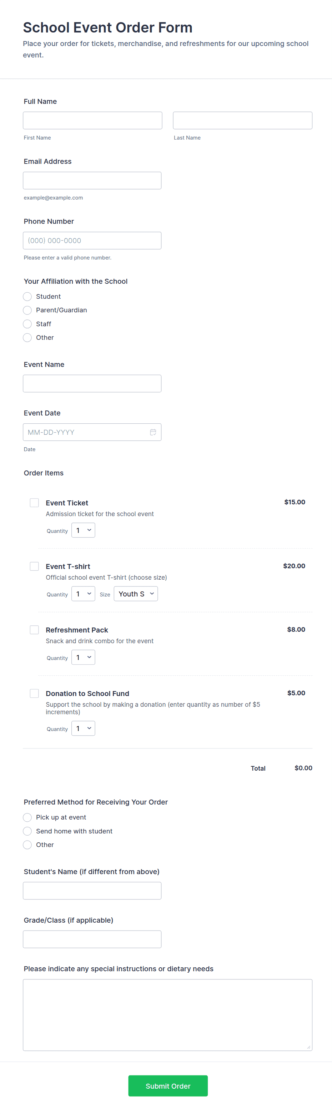Tick the Event T-shirt checkbox
Screen dimensions: 332x1114
pyautogui.click(x=35, y=566)
